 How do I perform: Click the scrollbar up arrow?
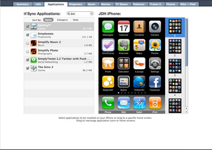point(187,109)
